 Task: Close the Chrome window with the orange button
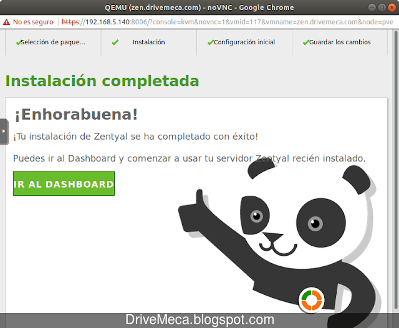392,7
